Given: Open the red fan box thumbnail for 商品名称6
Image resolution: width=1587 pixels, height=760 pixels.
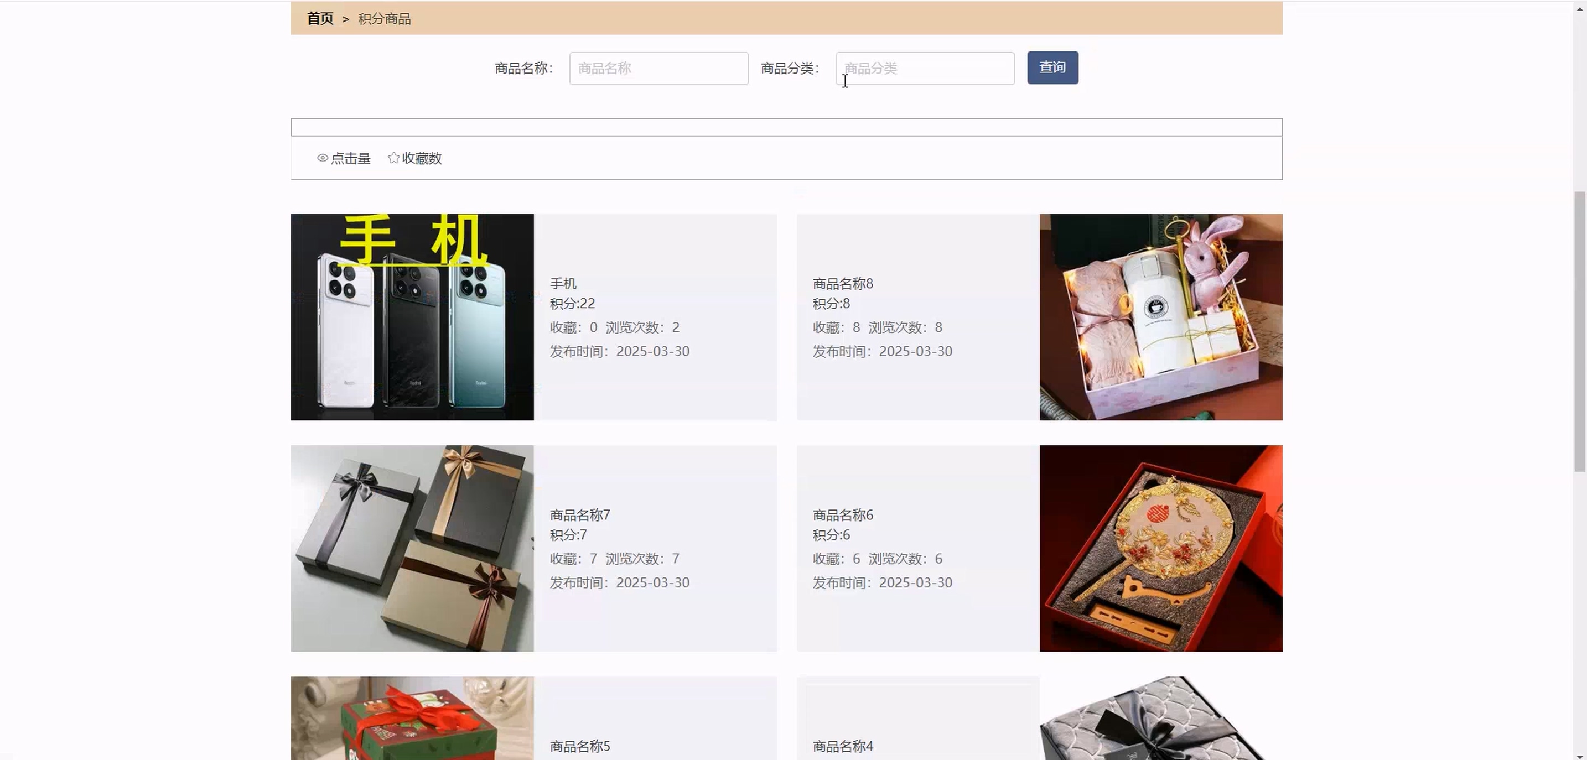Looking at the screenshot, I should [1160, 548].
